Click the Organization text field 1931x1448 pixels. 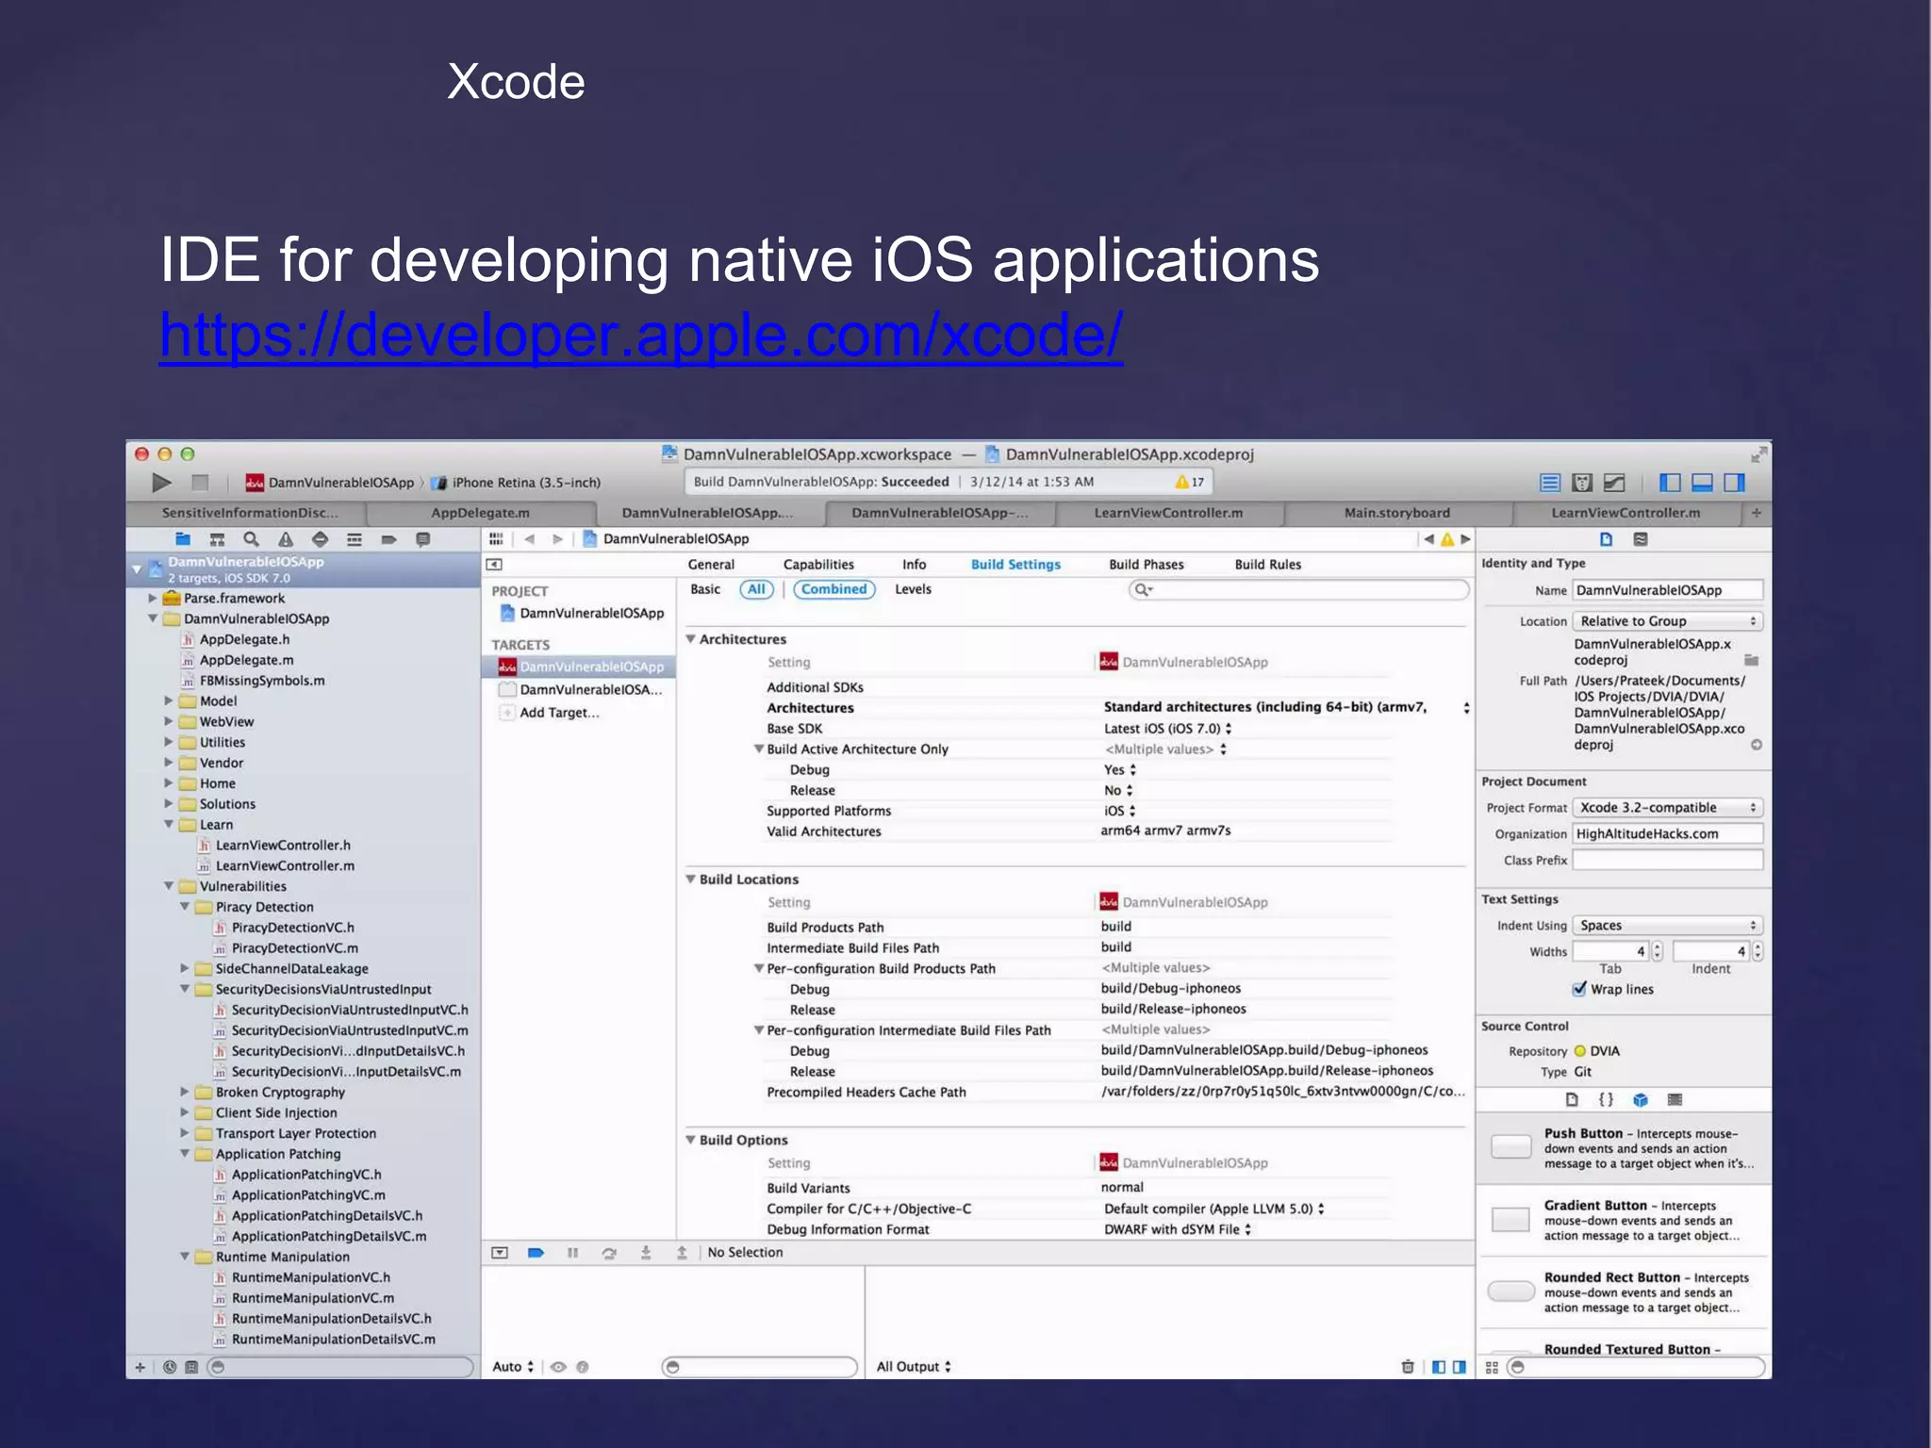coord(1667,833)
